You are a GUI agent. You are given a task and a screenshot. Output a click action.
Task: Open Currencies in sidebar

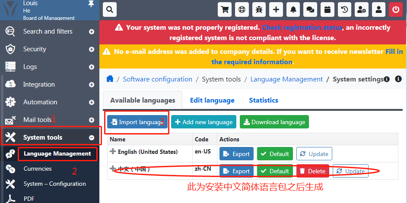pos(38,169)
